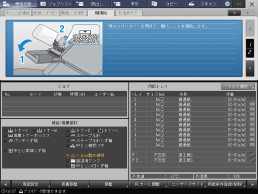Click the 14:57 clock in status bar
The width and height of the screenshot is (258, 194).
[8, 191]
